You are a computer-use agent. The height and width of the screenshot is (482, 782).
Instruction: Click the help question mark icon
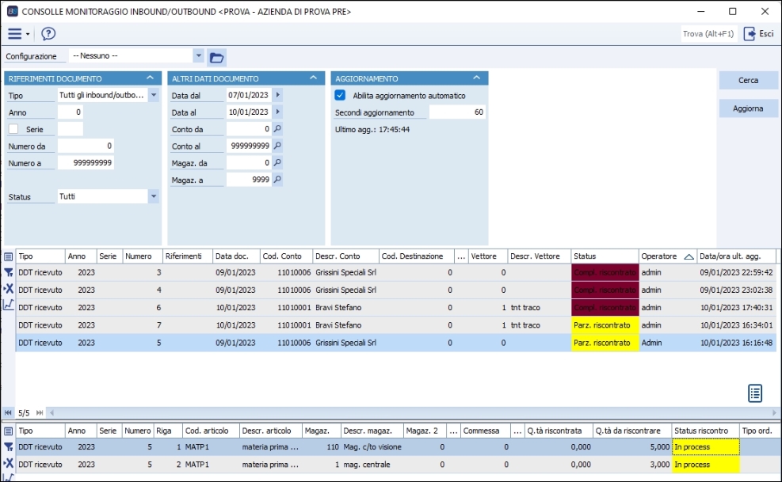48,33
